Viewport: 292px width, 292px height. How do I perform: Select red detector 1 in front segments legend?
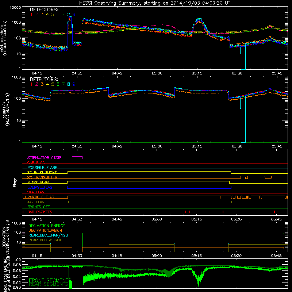pyautogui.click(x=31, y=15)
